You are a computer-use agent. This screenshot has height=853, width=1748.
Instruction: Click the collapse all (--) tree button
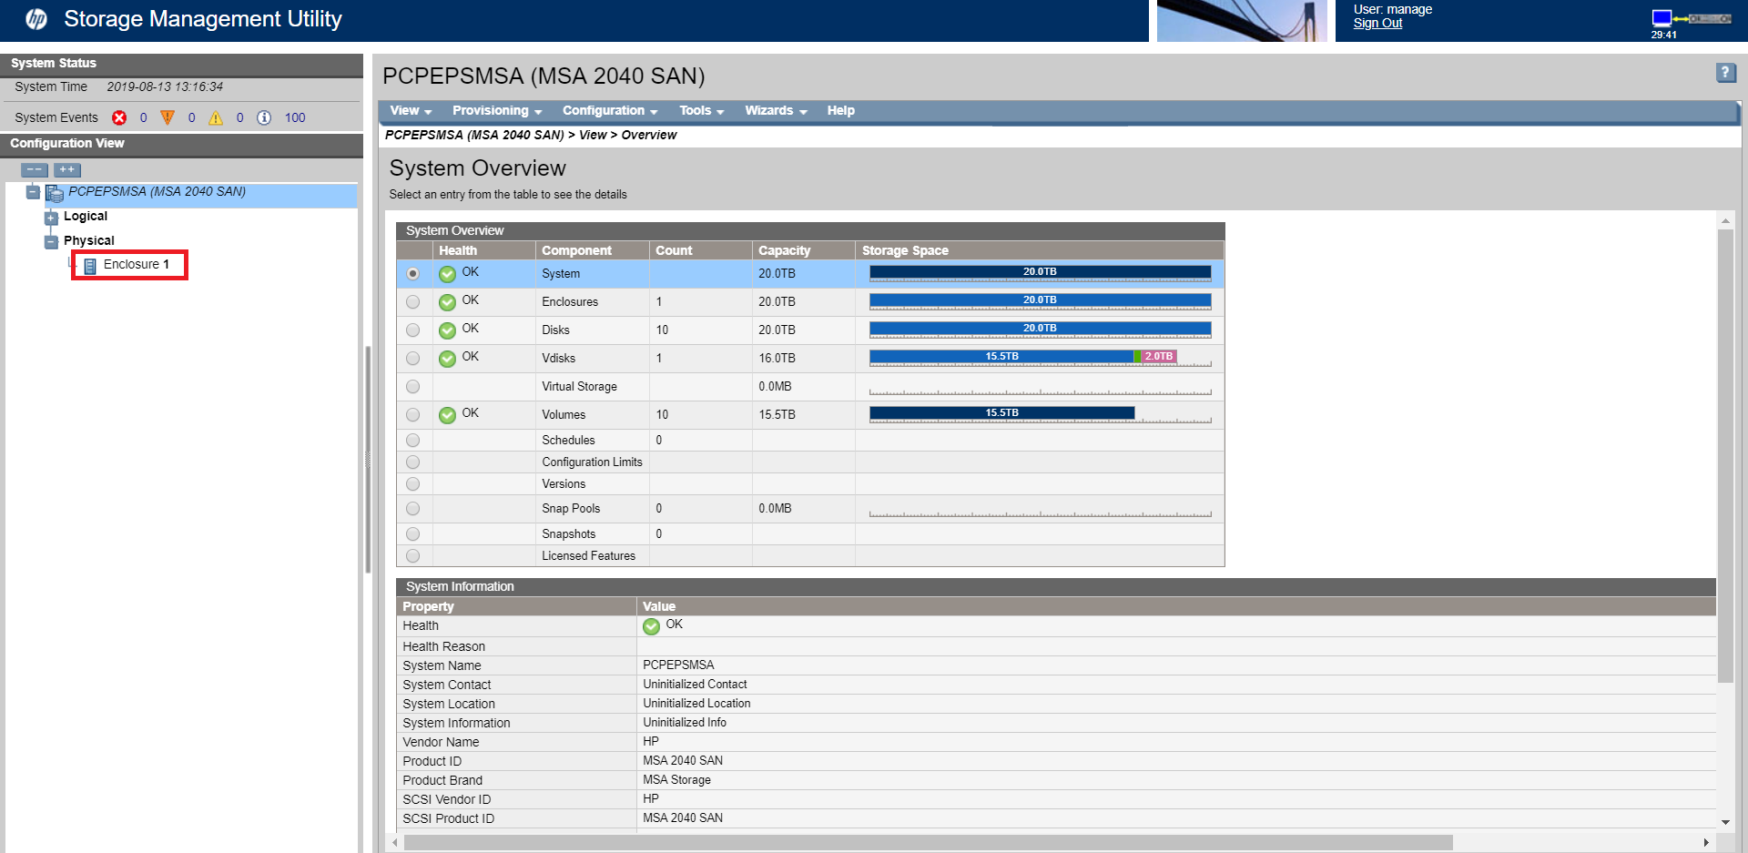click(35, 170)
